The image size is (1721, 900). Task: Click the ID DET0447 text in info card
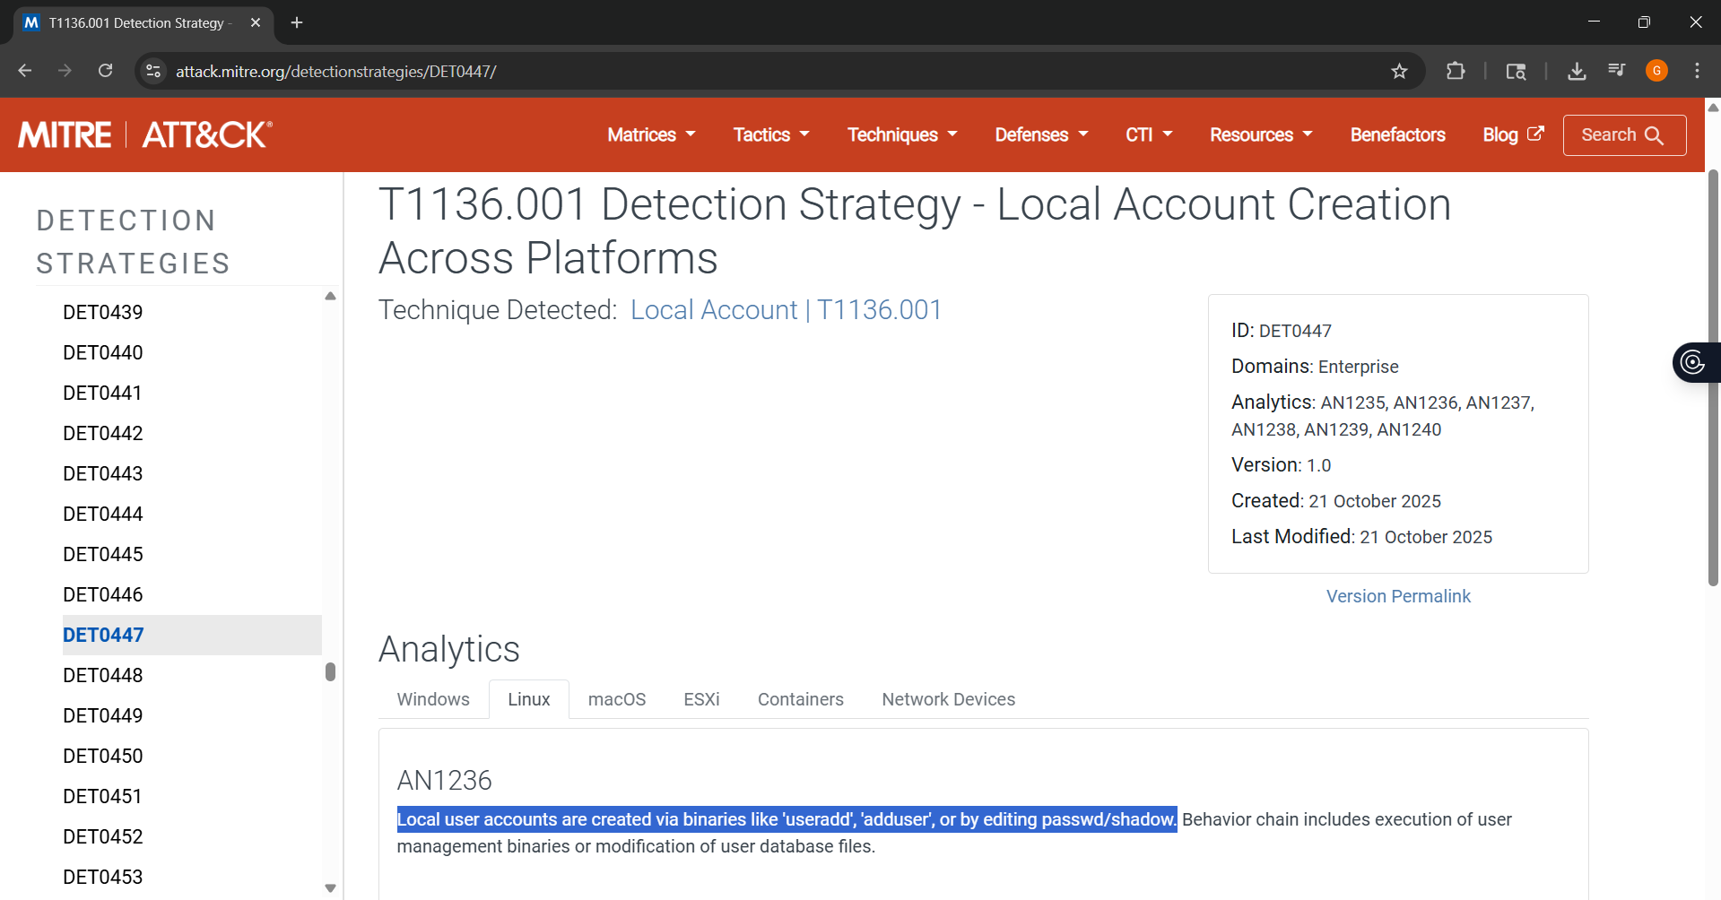pyautogui.click(x=1282, y=331)
